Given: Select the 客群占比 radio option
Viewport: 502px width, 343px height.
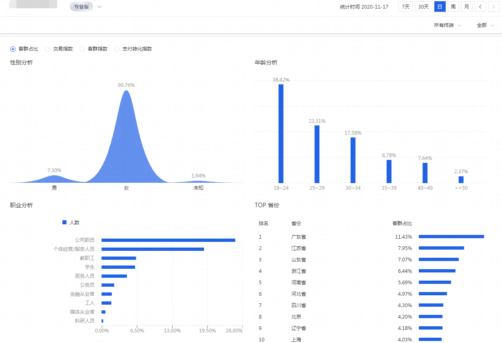Looking at the screenshot, I should (13, 49).
